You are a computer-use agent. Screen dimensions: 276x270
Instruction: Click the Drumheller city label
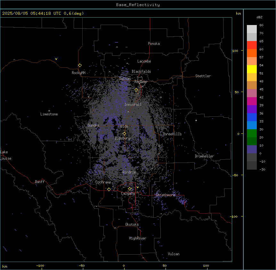204,156
